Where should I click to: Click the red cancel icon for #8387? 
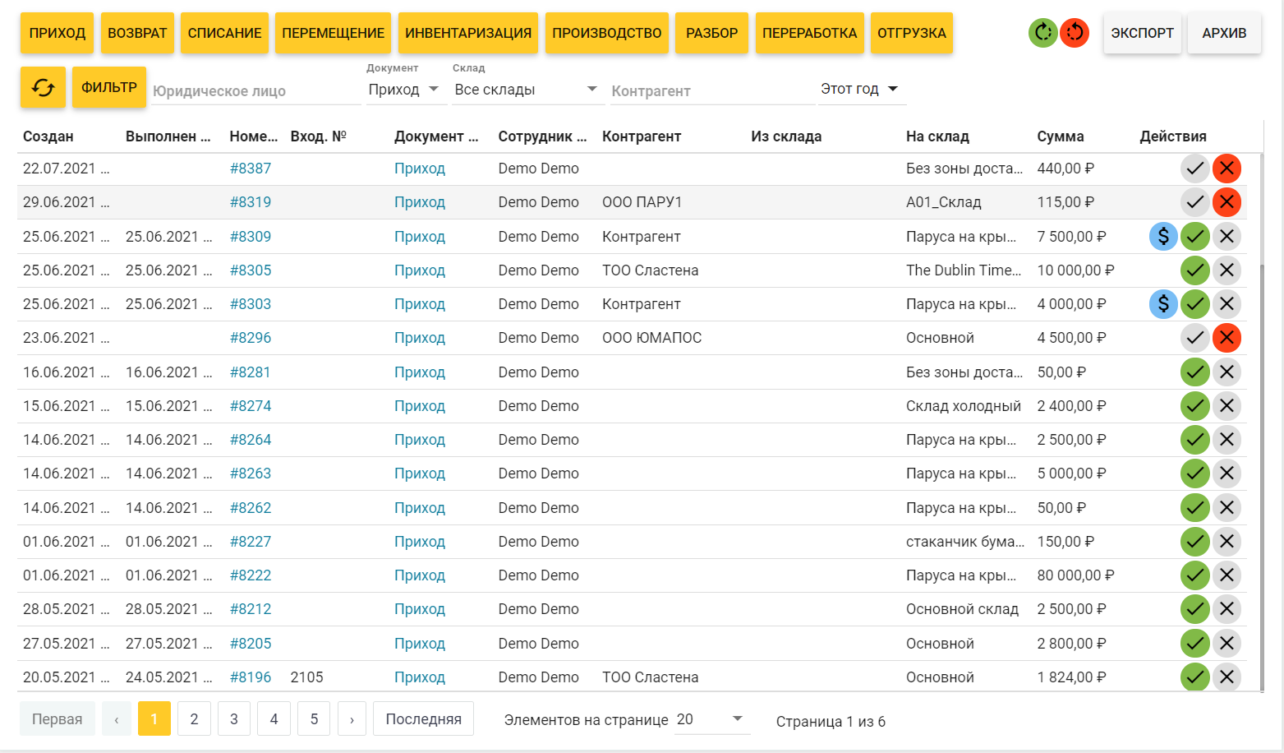1226,169
